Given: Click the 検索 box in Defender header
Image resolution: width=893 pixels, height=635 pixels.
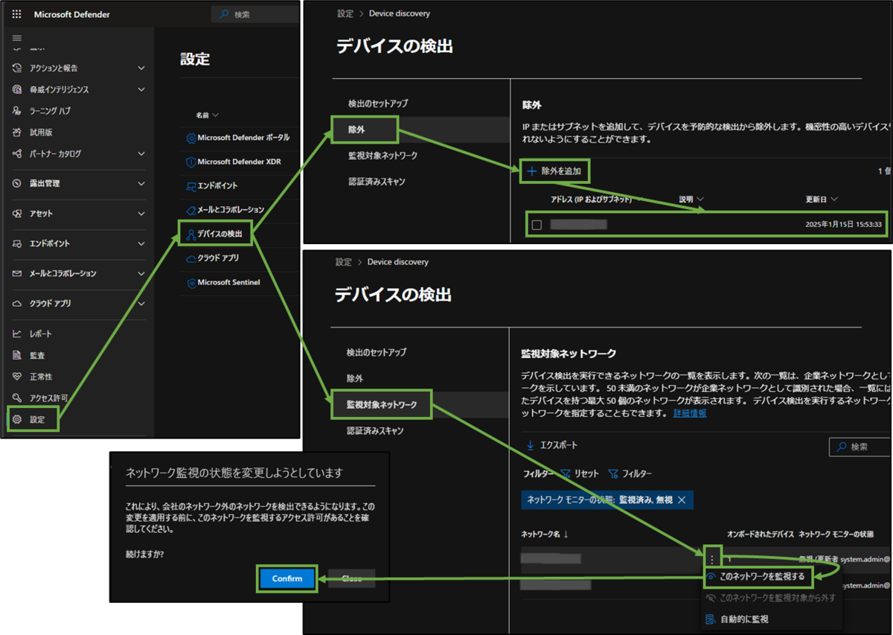Looking at the screenshot, I should click(255, 14).
